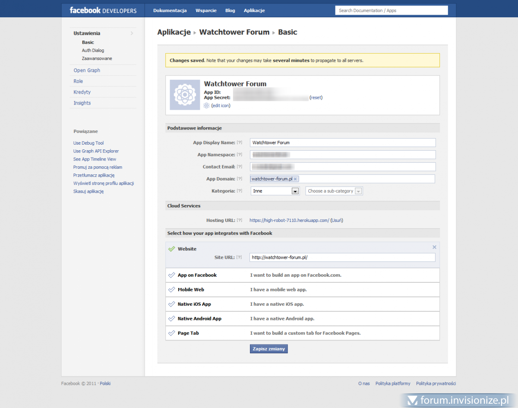Toggle the Mobile Web integration checkmark
This screenshot has height=408, width=518.
(x=171, y=290)
